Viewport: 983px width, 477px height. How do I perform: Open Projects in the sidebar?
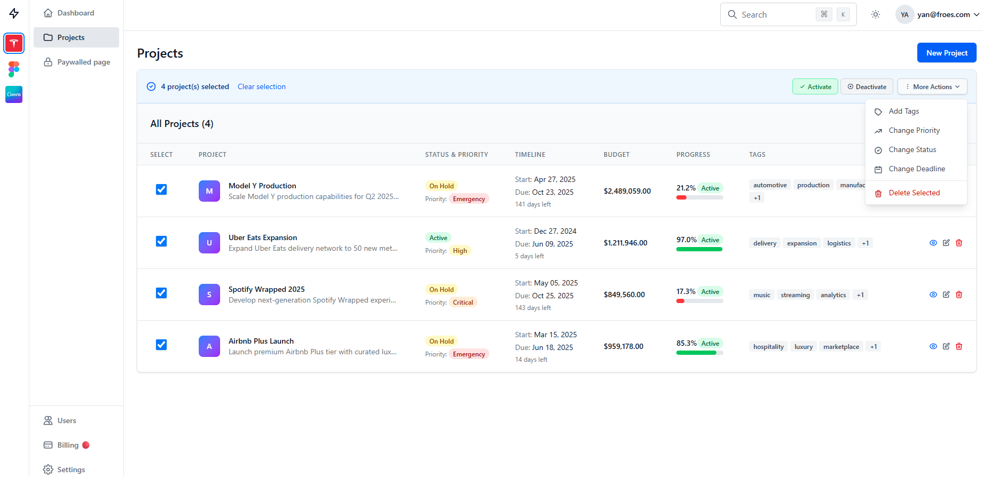point(76,37)
